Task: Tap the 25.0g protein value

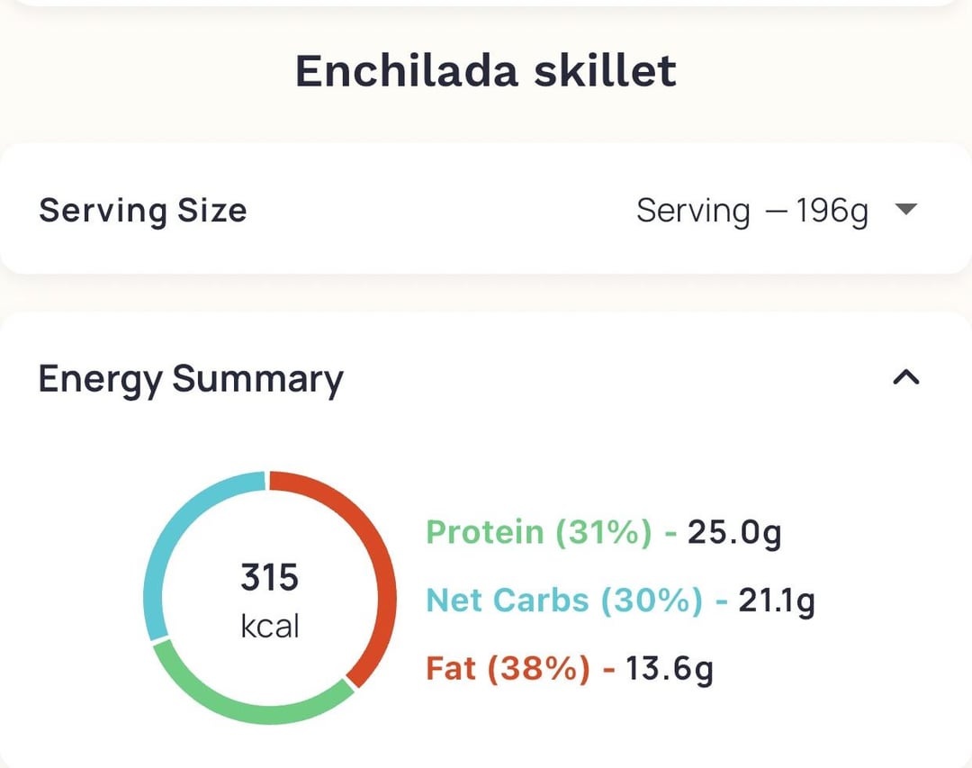Action: (x=734, y=533)
